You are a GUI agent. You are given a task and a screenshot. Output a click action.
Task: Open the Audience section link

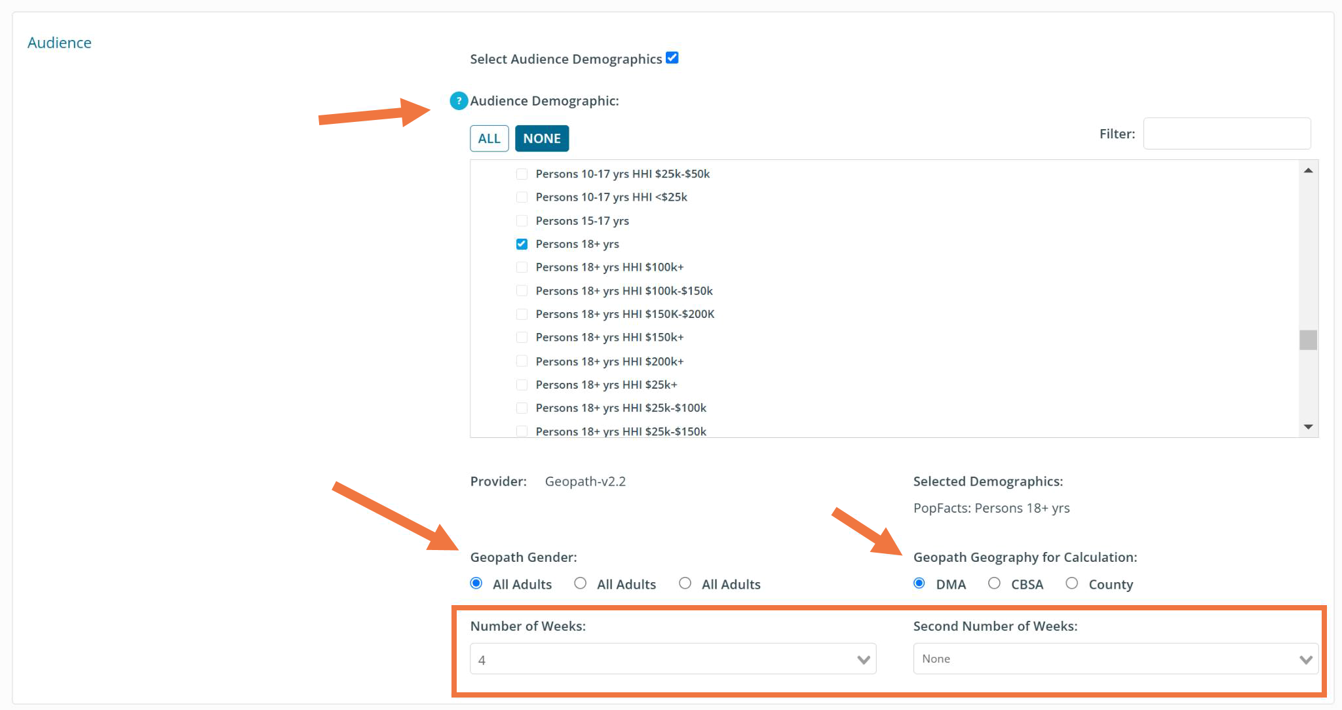point(60,43)
